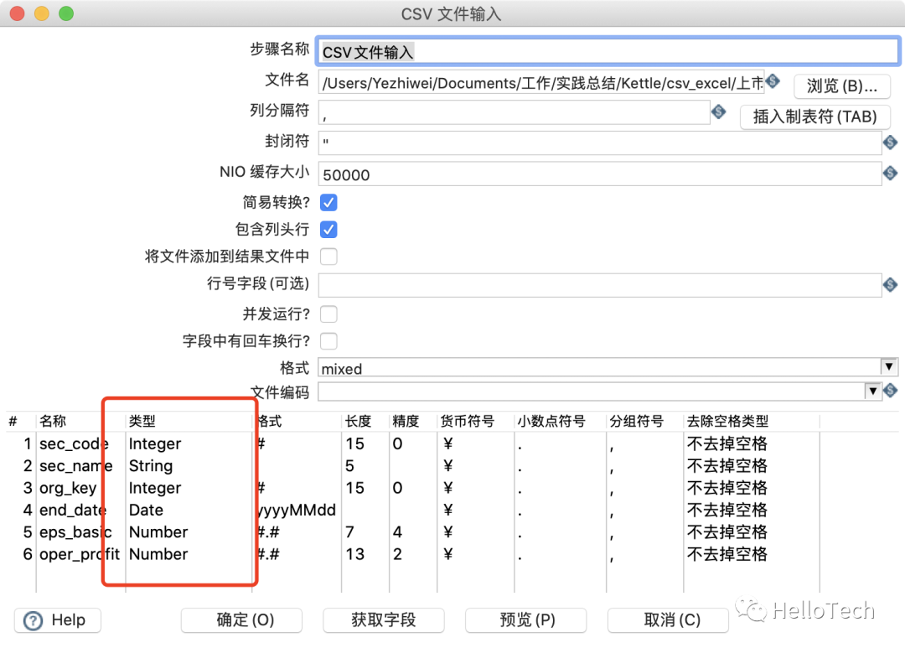
Task: Open the 格式 mixed dropdown arrow
Action: [889, 366]
